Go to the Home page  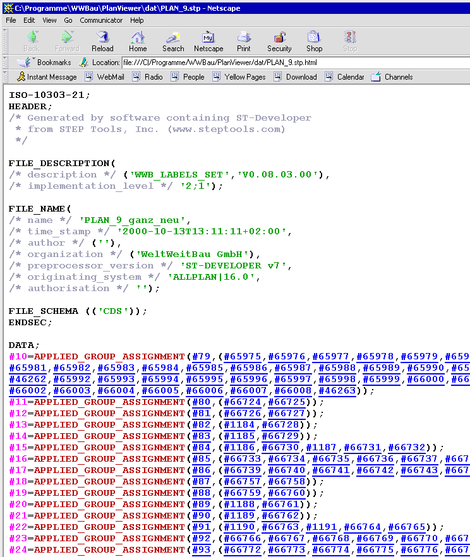click(x=138, y=41)
